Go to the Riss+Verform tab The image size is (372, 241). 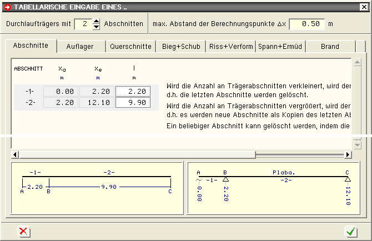[x=230, y=47]
